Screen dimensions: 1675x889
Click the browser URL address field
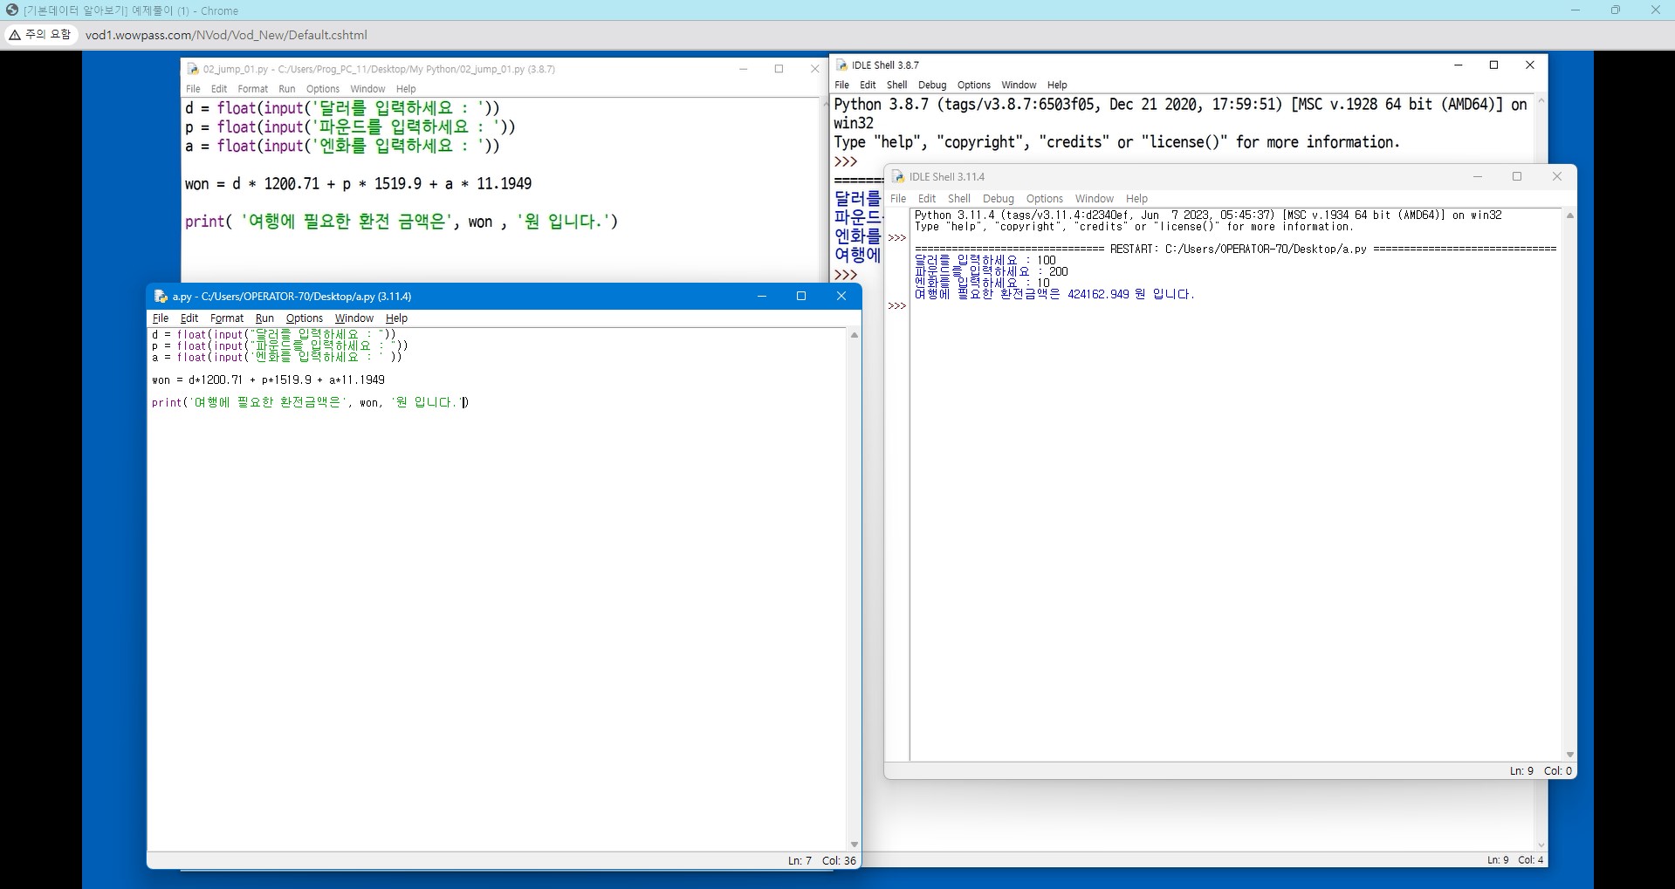(226, 35)
